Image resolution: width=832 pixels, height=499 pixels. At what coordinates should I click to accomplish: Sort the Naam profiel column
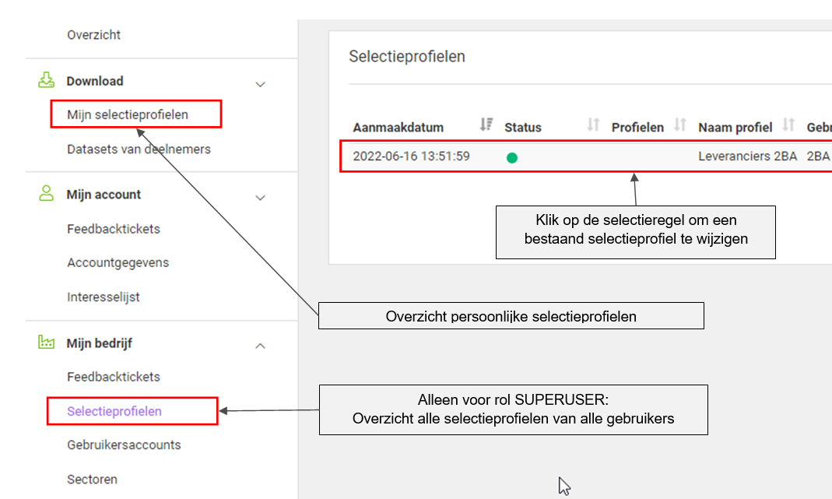point(788,124)
